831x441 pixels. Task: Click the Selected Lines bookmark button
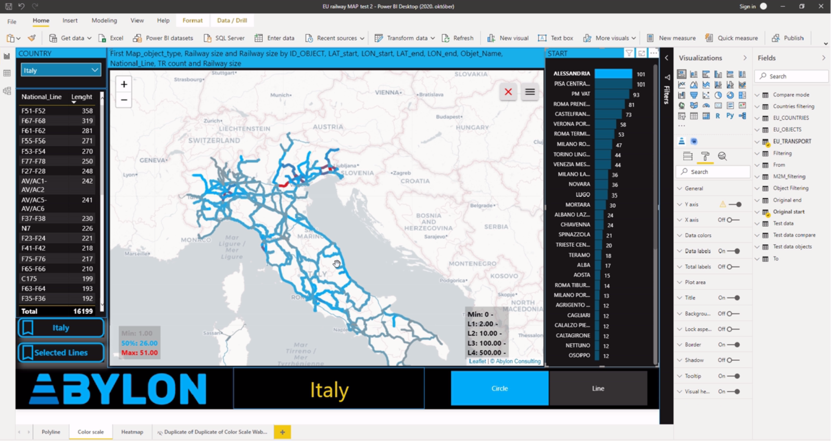tap(61, 352)
